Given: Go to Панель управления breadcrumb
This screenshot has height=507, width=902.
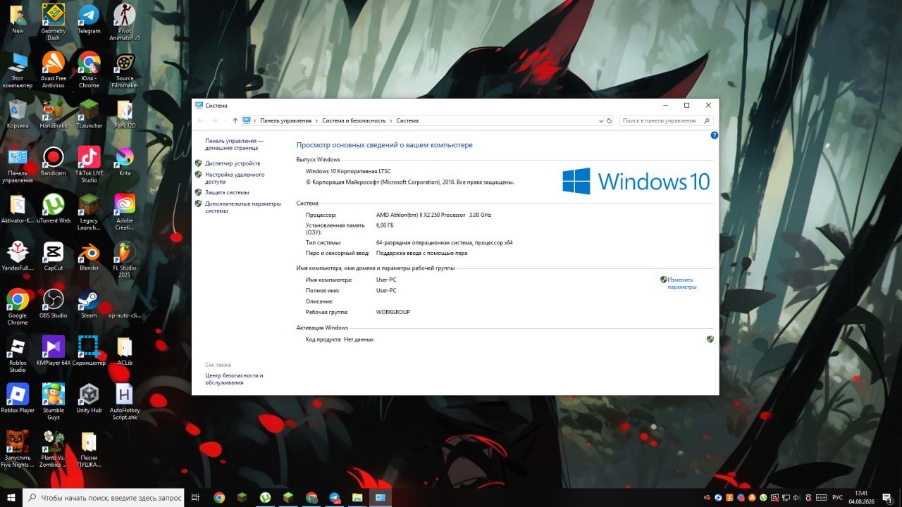Looking at the screenshot, I should (x=285, y=120).
